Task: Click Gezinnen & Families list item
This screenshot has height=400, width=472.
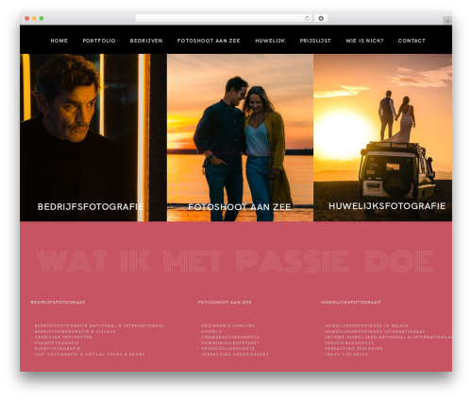Action: pos(227,325)
